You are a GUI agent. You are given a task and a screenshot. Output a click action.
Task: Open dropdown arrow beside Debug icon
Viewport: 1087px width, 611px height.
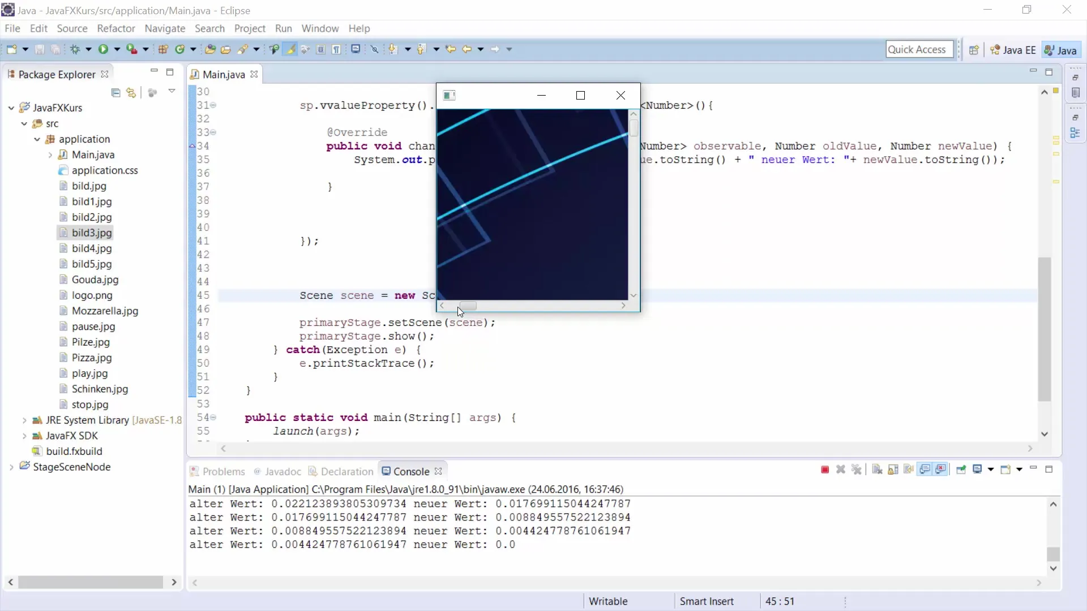pyautogui.click(x=88, y=49)
